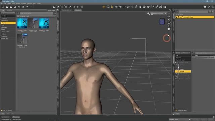Screen dimensions: 215x121
Task: Click the Visible property group icon
Action: (178, 71)
